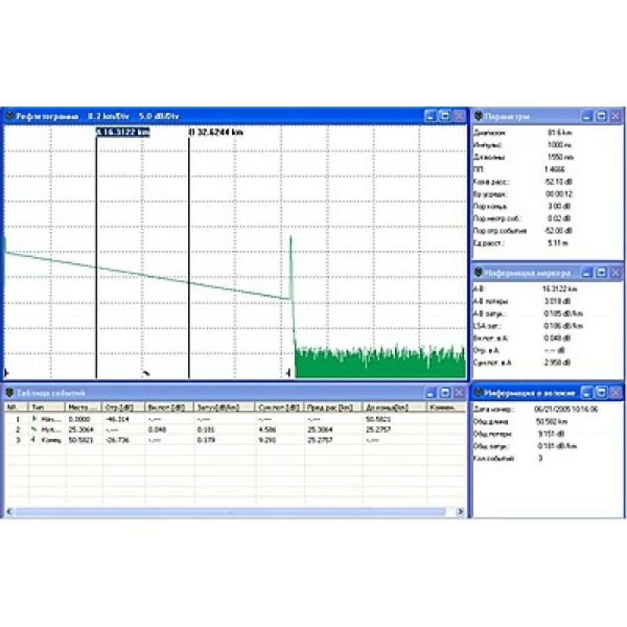The width and height of the screenshot is (627, 627).
Task: Click the -46.314 reflectance cell
Action: click(x=117, y=419)
